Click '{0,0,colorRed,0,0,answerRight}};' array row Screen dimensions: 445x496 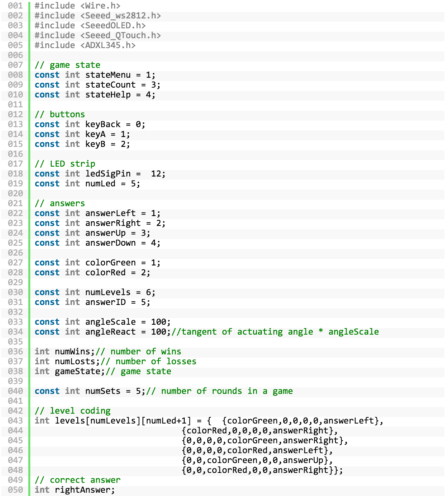(263, 470)
